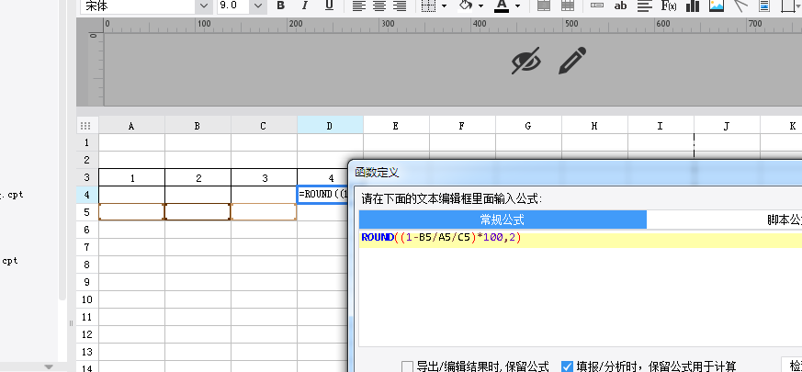Select column G header
This screenshot has width=802, height=372.
[x=528, y=125]
